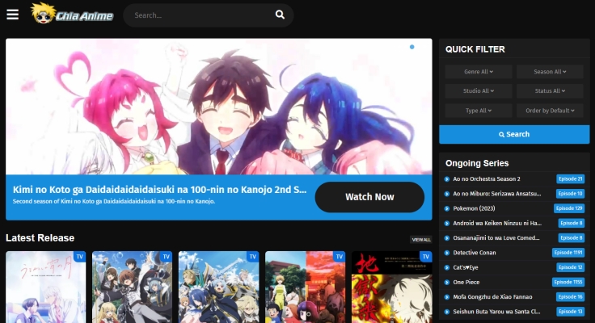Click the Episode 1155 badge
The height and width of the screenshot is (323, 595).
pos(568,283)
